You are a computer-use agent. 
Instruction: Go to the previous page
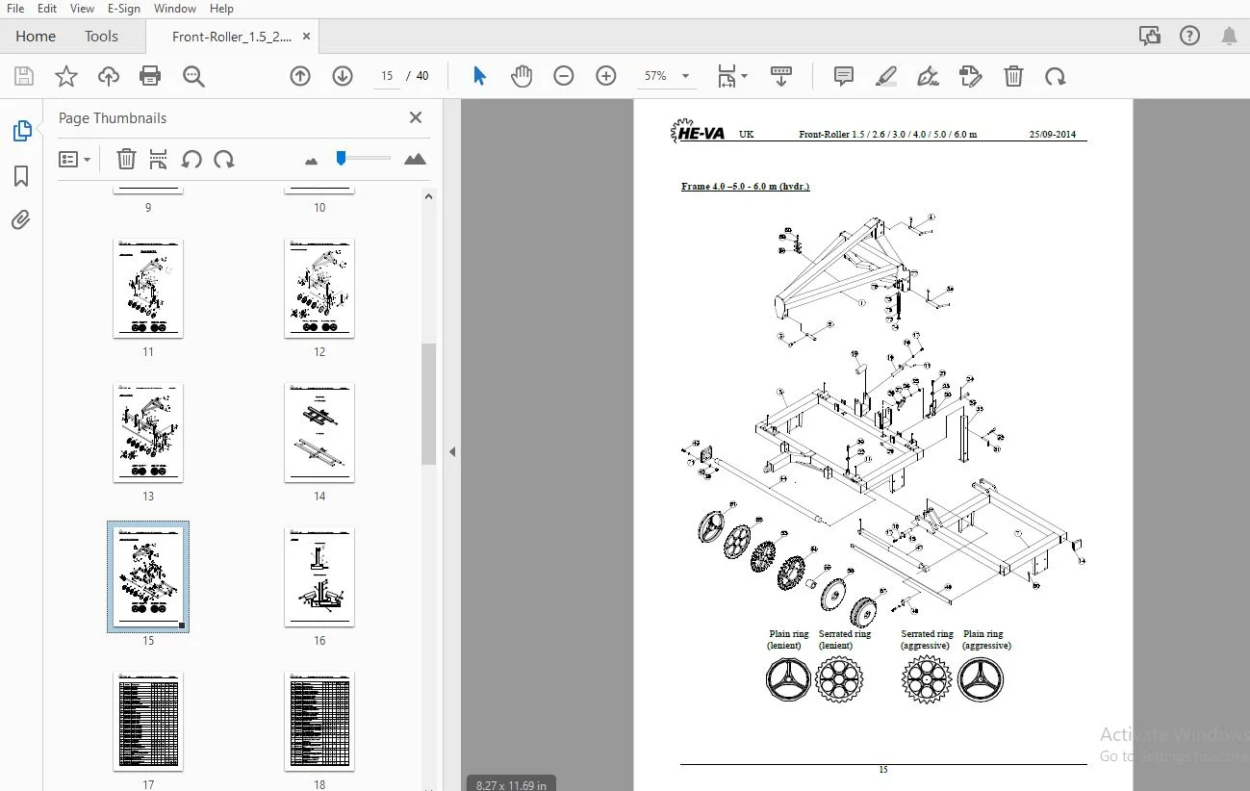[300, 76]
